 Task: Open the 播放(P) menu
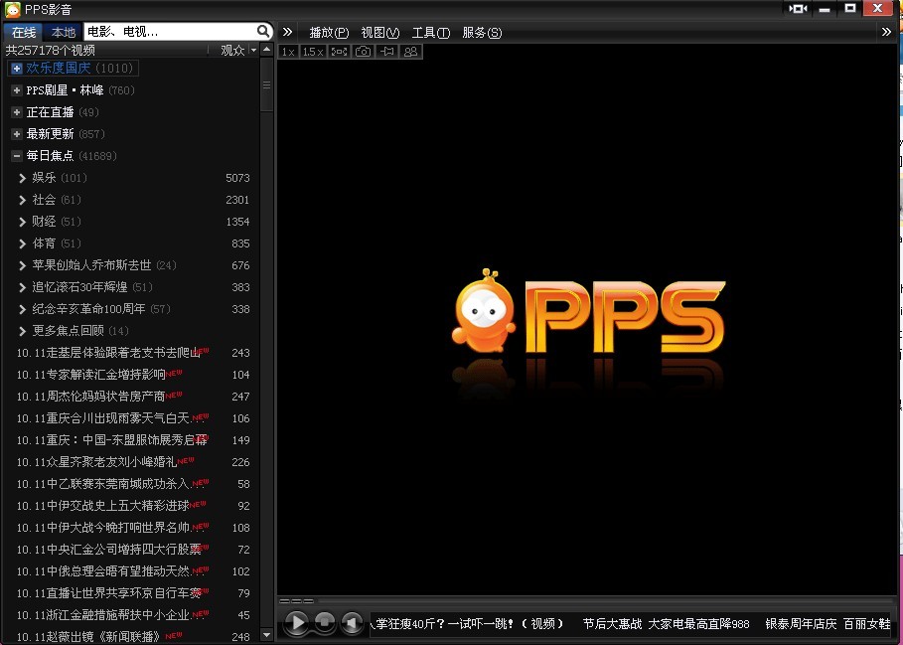pyautogui.click(x=329, y=32)
